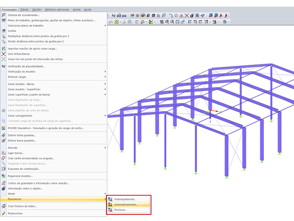Screen dimensions: 294x221
Task: Click the Deslocar submenu icon
Action: pos(110,210)
